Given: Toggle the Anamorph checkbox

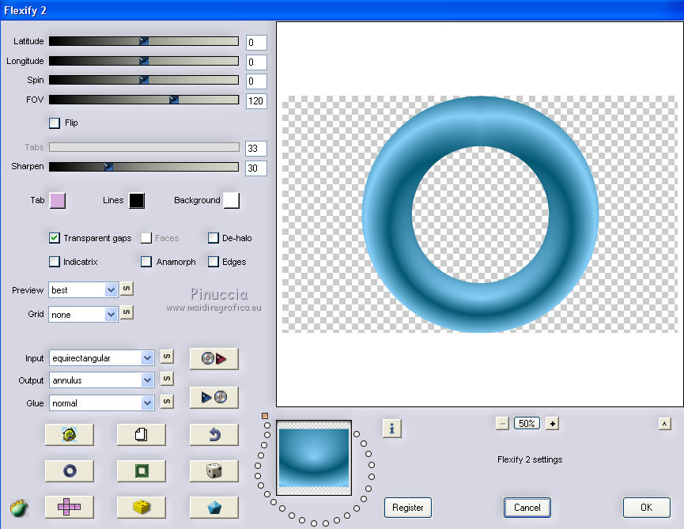Looking at the screenshot, I should (x=146, y=262).
